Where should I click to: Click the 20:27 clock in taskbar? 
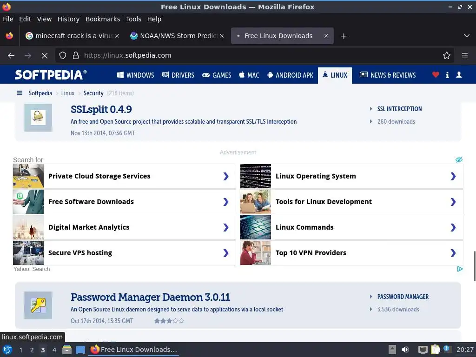465,350
